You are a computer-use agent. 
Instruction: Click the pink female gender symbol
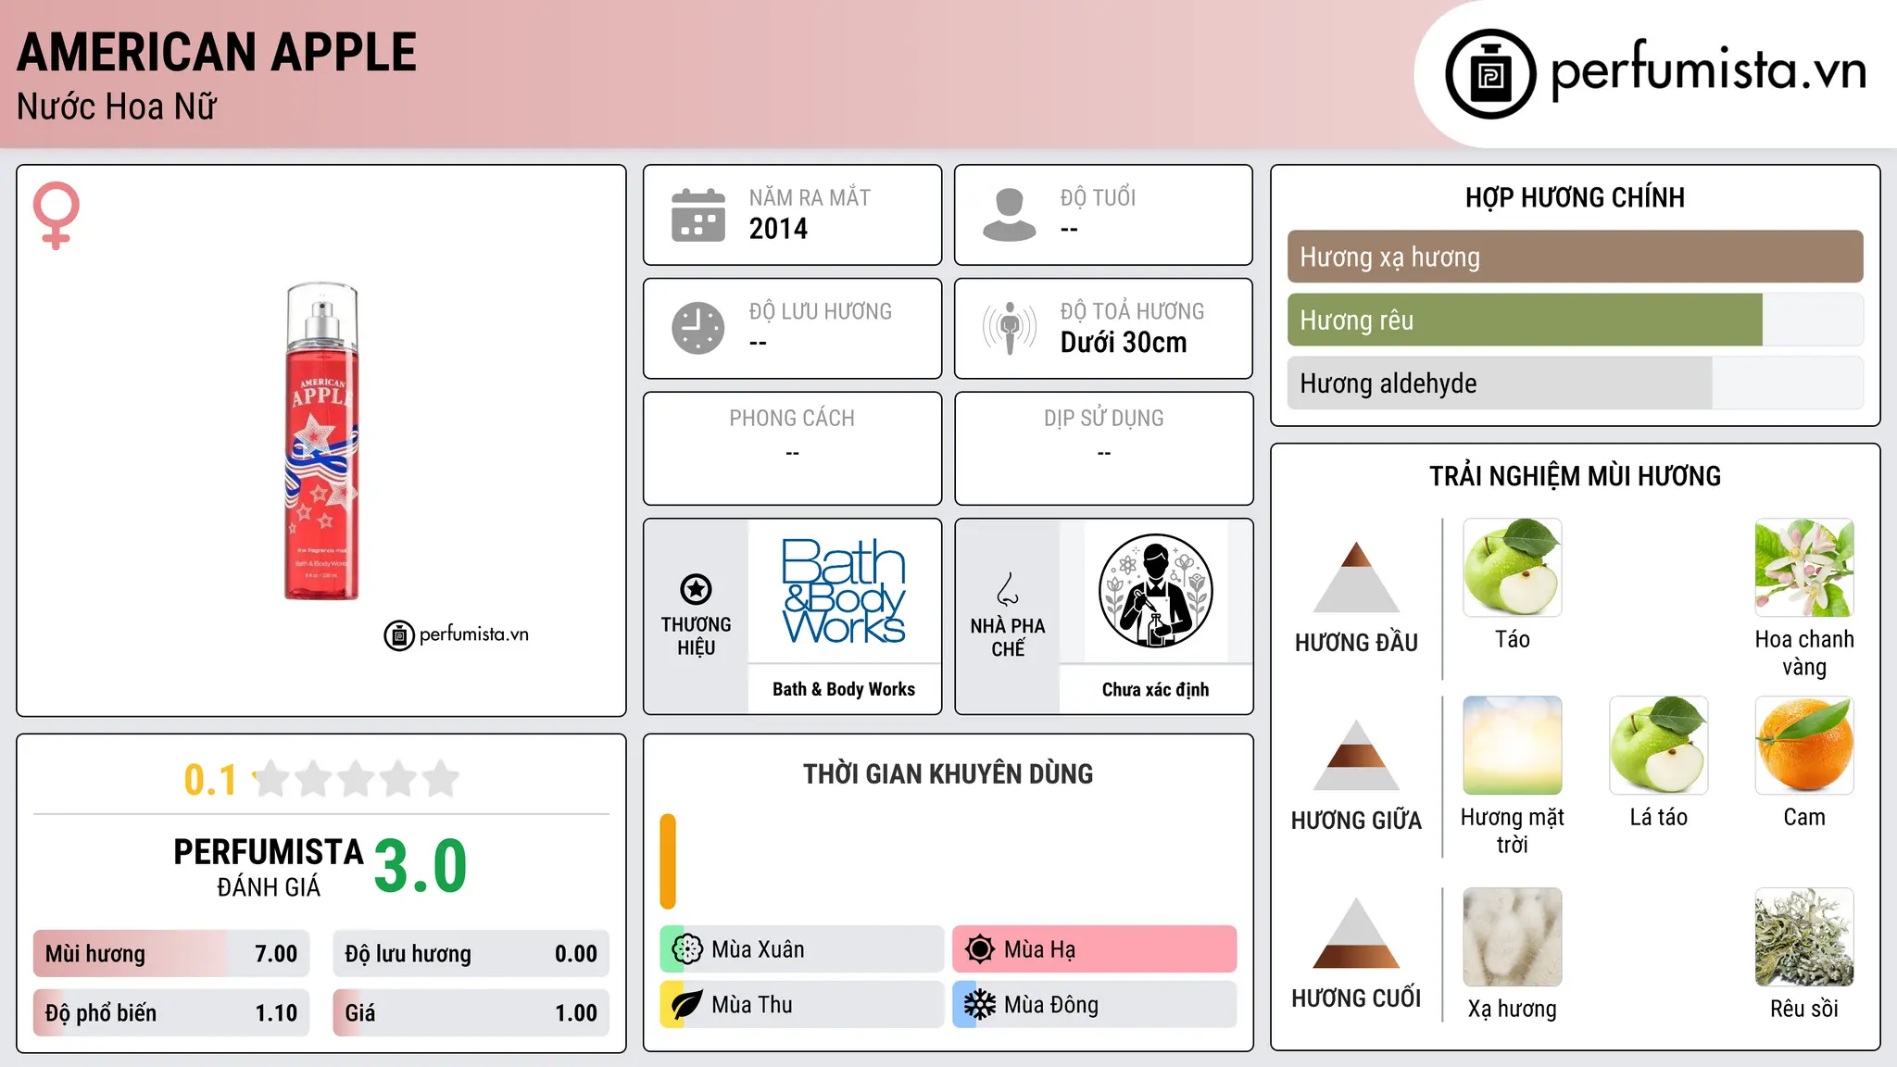(57, 216)
